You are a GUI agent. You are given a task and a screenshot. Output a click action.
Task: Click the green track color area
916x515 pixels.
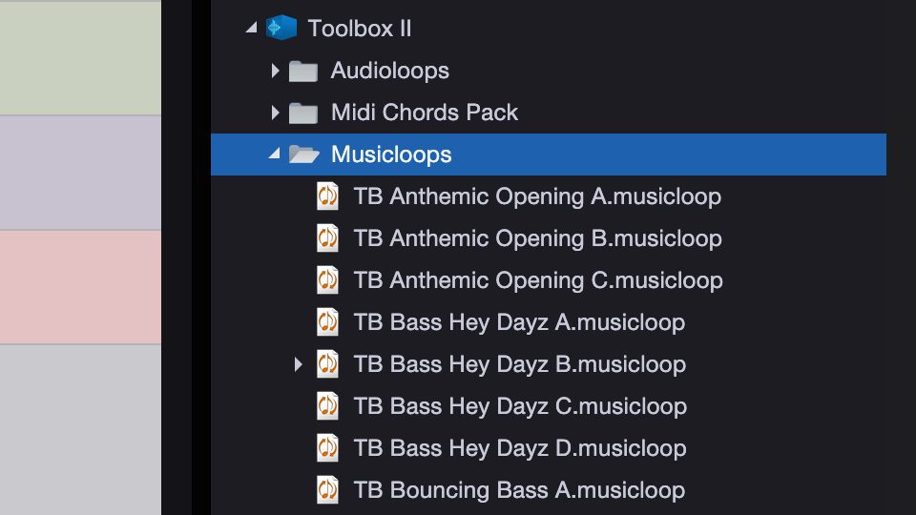point(80,57)
